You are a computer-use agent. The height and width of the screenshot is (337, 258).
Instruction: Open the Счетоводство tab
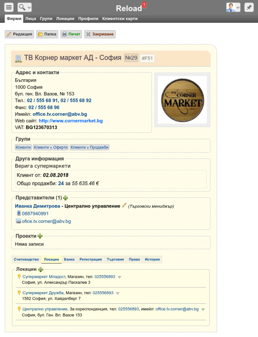click(x=26, y=260)
